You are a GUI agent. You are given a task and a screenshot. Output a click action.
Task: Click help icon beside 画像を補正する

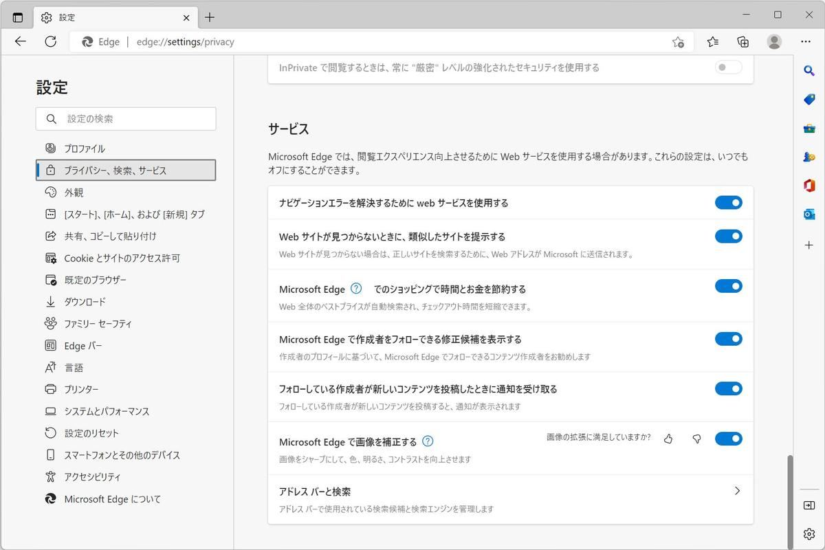pyautogui.click(x=428, y=441)
